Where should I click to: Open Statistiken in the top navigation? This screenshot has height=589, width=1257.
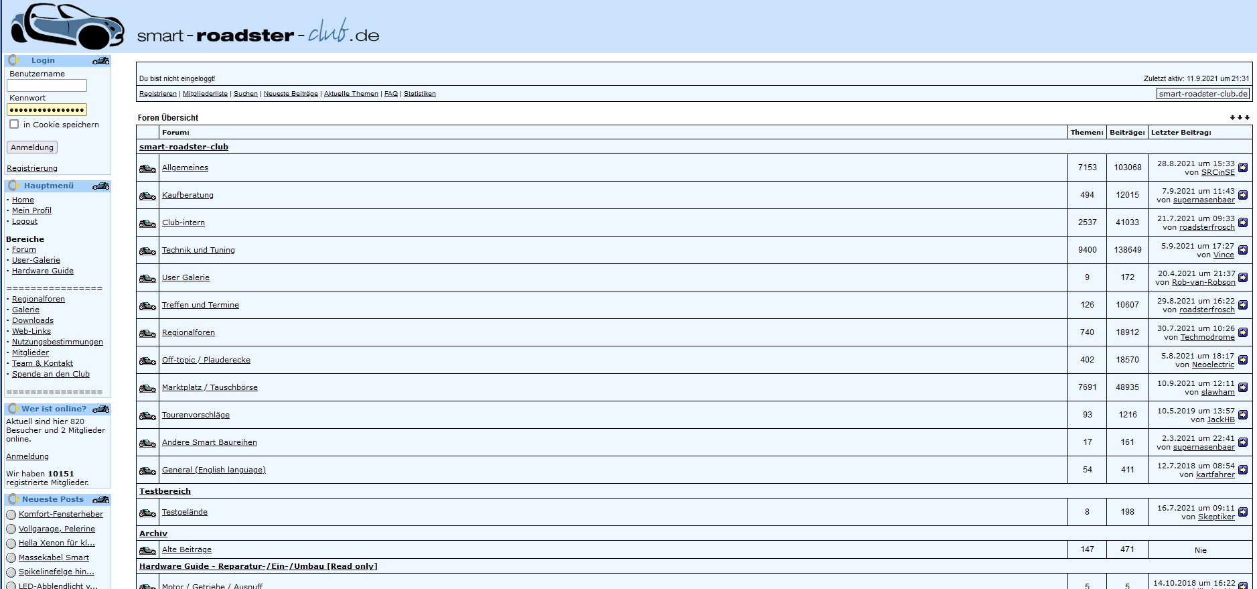pyautogui.click(x=420, y=94)
